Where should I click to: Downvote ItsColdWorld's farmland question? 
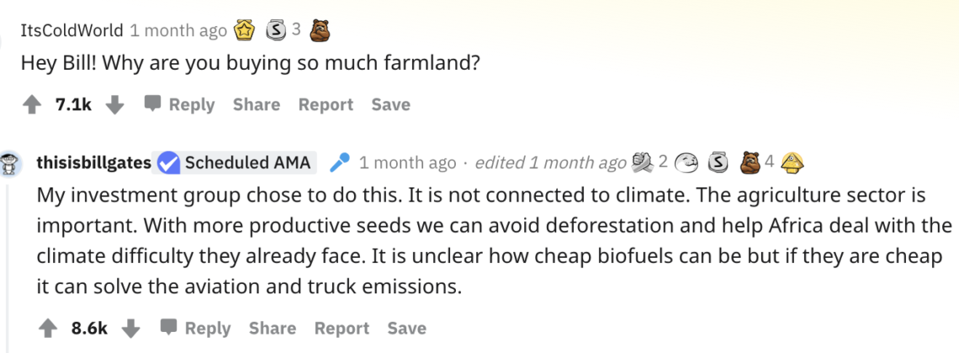pyautogui.click(x=117, y=105)
